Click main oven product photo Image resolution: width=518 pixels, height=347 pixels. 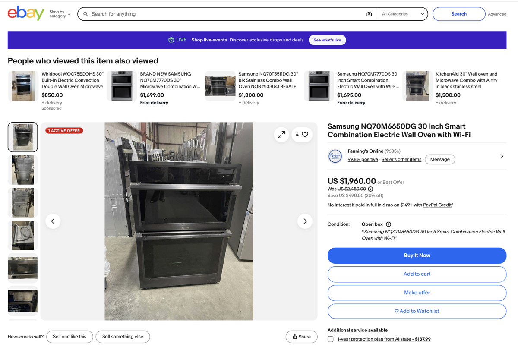179,221
